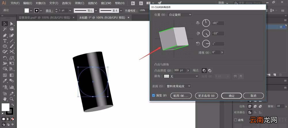Select the Direct Selection tool

click(12, 23)
